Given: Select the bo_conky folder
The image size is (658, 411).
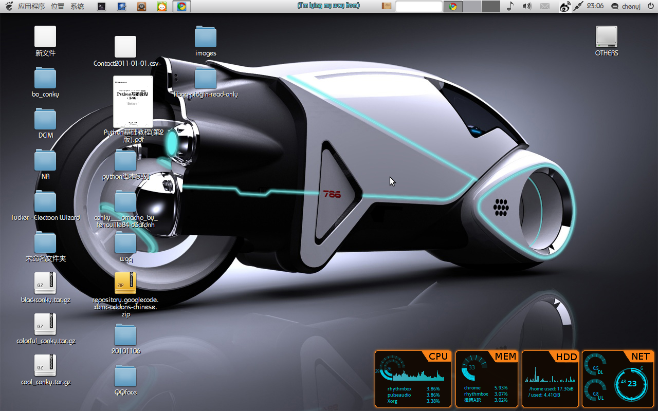Looking at the screenshot, I should [45, 82].
